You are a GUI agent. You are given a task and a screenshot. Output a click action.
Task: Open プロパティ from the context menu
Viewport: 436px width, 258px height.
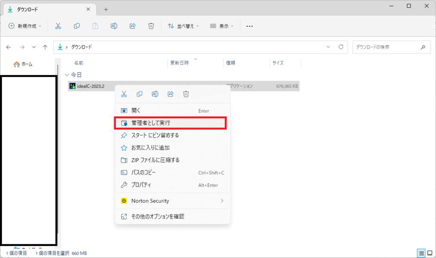[x=172, y=185]
